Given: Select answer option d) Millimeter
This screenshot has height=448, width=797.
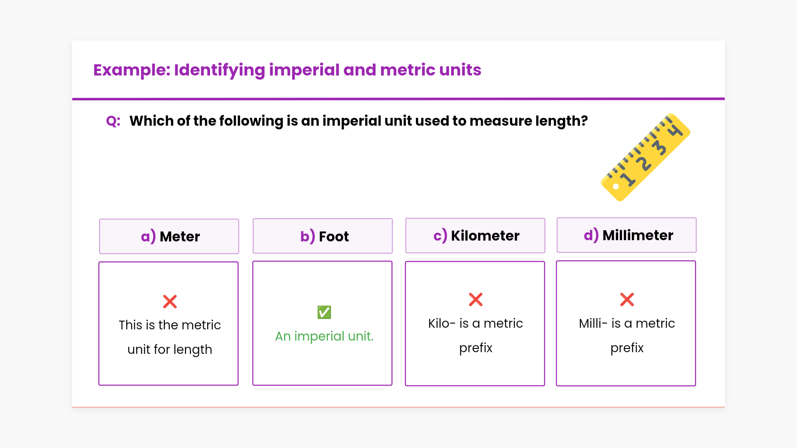Looking at the screenshot, I should (626, 235).
